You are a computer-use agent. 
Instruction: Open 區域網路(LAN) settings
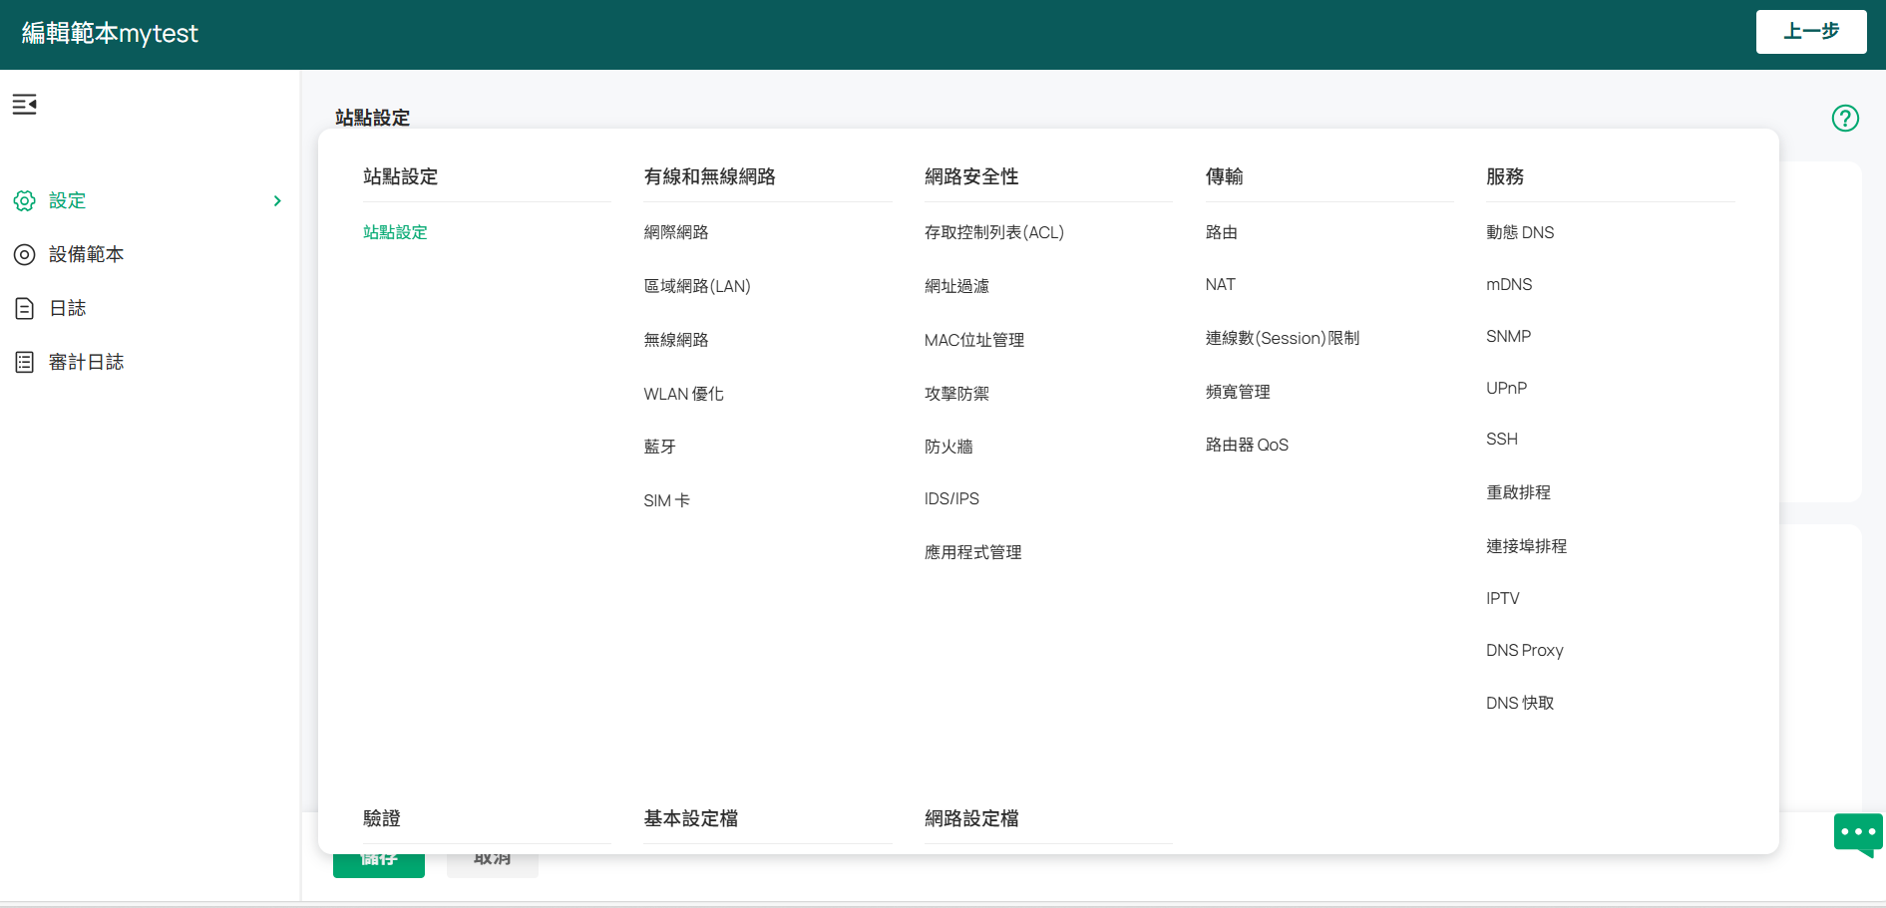[x=697, y=286]
